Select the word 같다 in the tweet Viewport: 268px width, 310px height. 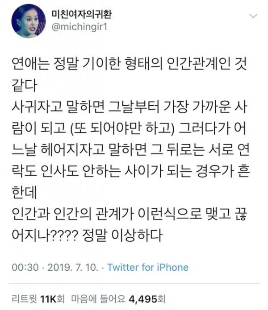tap(25, 85)
